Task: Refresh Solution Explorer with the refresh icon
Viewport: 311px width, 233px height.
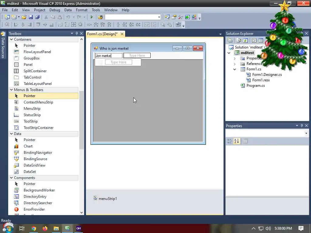Action: (245, 40)
